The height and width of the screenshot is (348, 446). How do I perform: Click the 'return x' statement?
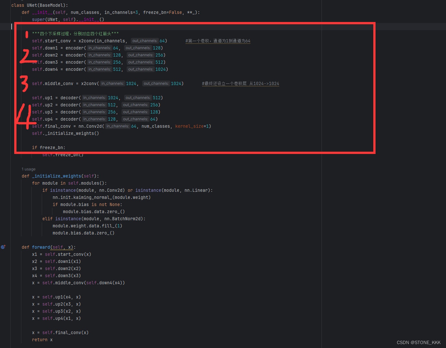pos(42,340)
